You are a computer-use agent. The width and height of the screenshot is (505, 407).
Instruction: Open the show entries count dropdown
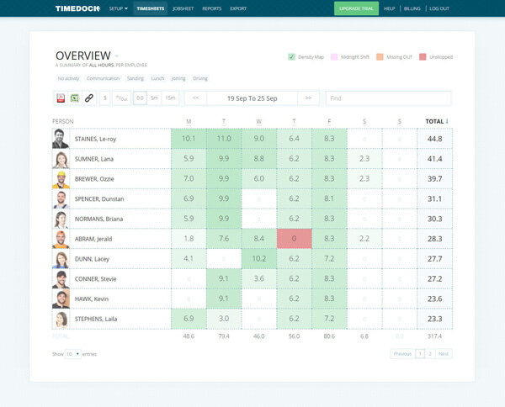72,354
